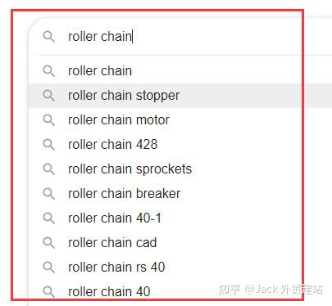Click the magnifier beside 'roller chain 428'

click(49, 145)
